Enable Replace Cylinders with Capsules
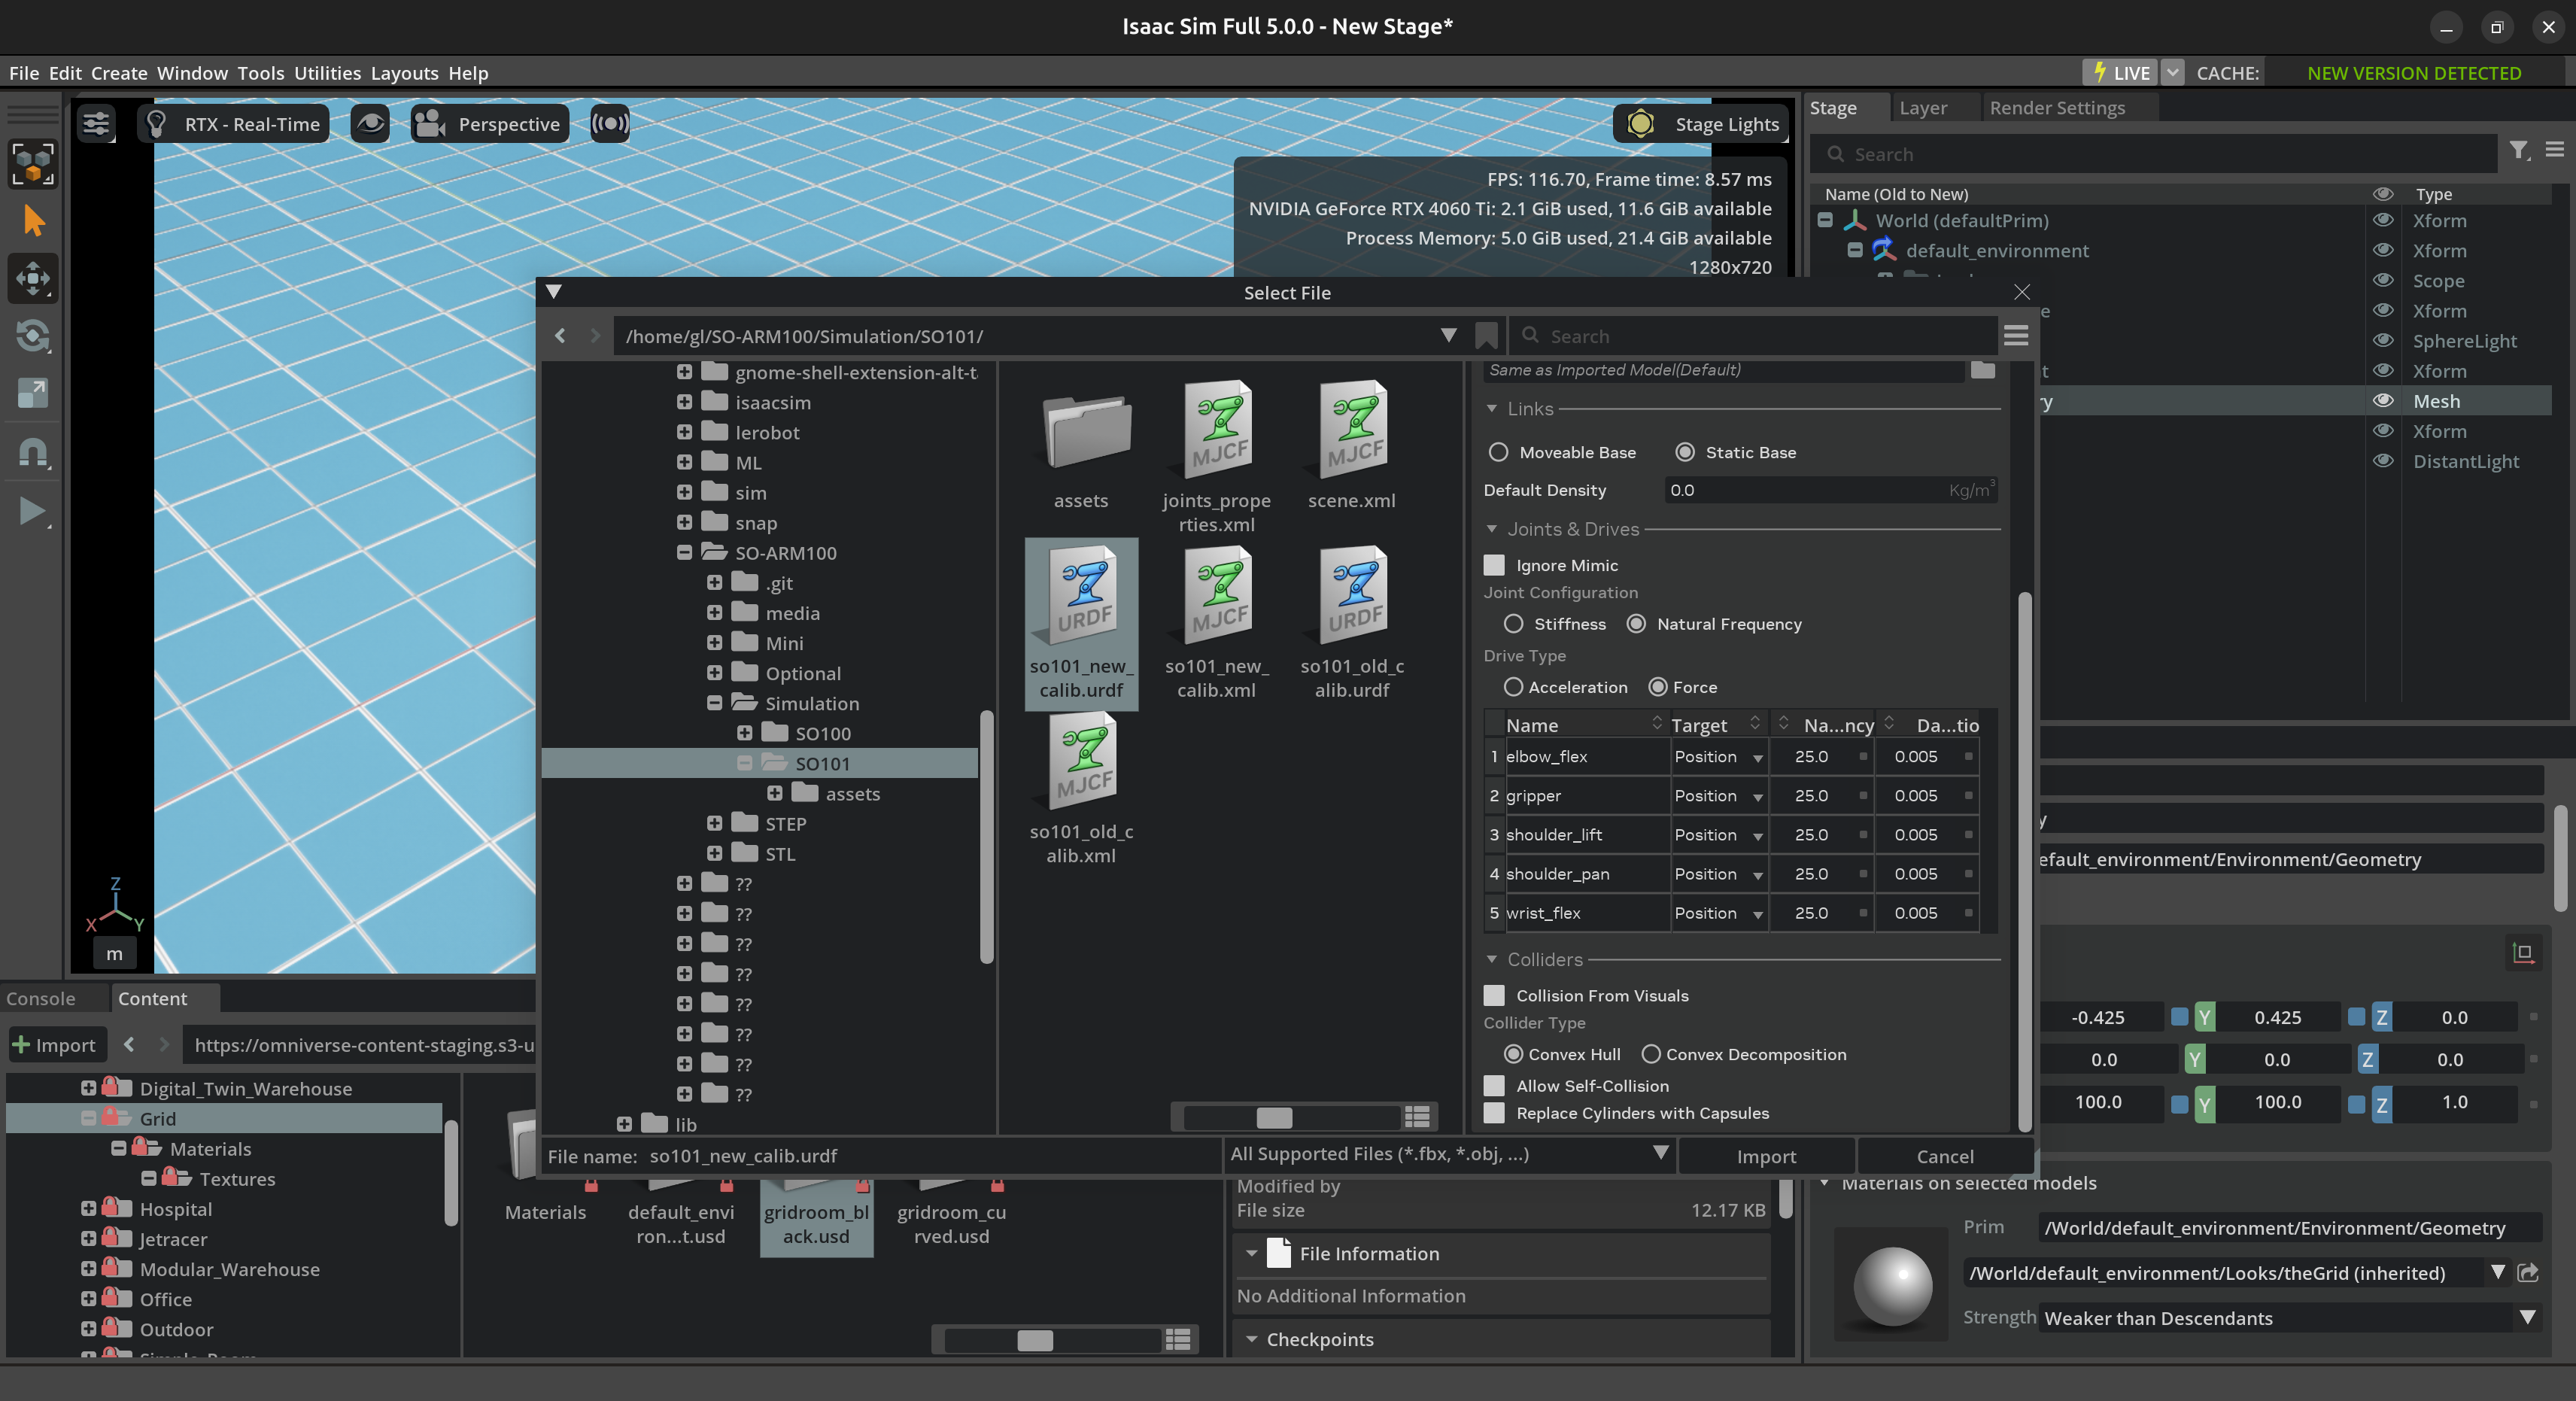This screenshot has height=1401, width=2576. (x=1494, y=1113)
